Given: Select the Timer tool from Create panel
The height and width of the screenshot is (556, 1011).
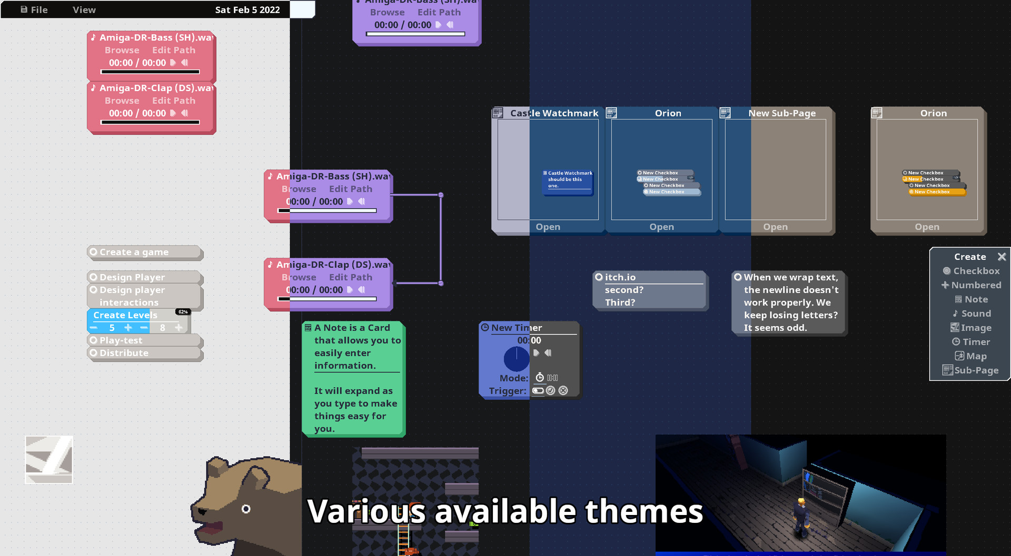Looking at the screenshot, I should click(x=970, y=341).
